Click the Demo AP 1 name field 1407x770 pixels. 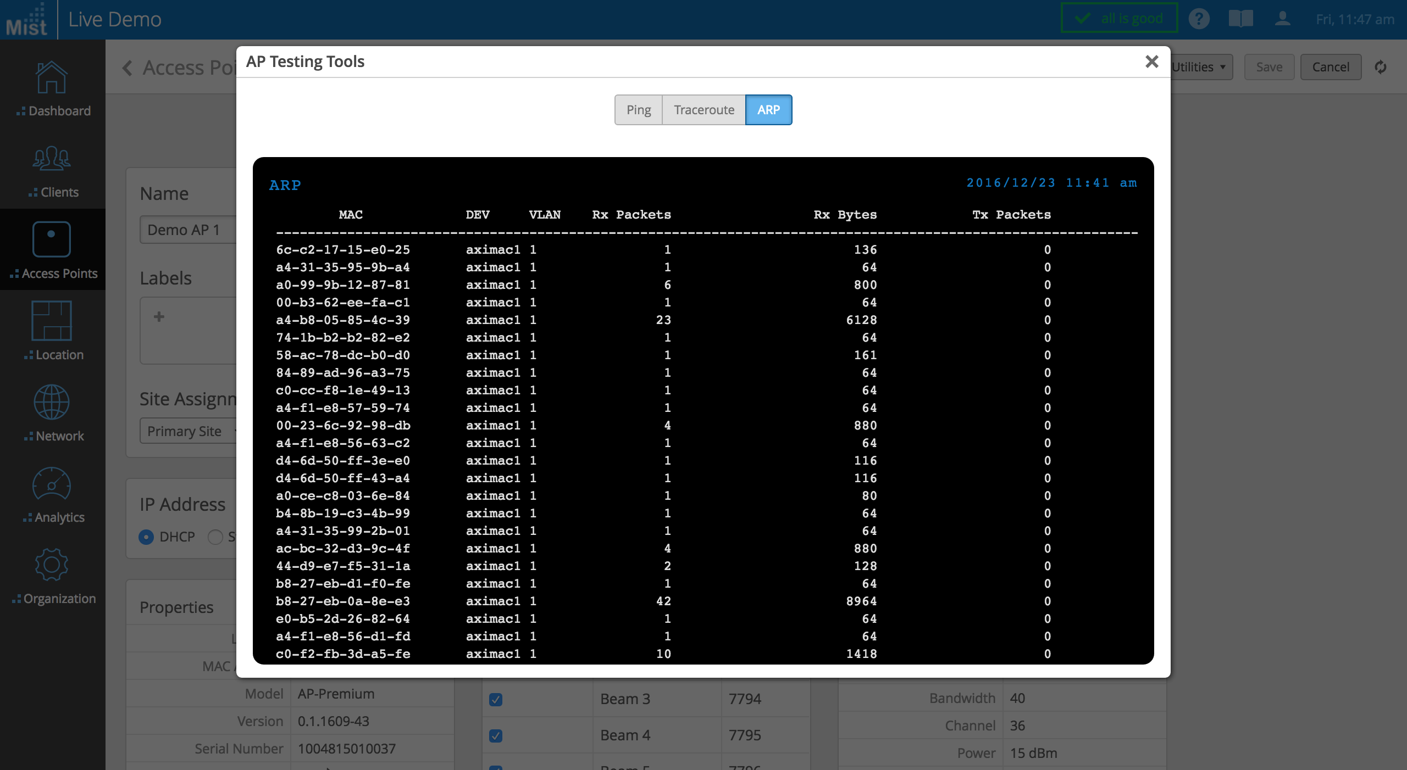pyautogui.click(x=187, y=230)
